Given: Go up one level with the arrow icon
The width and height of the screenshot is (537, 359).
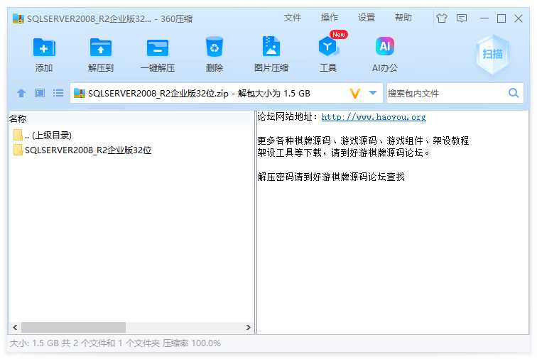Looking at the screenshot, I should pyautogui.click(x=21, y=93).
